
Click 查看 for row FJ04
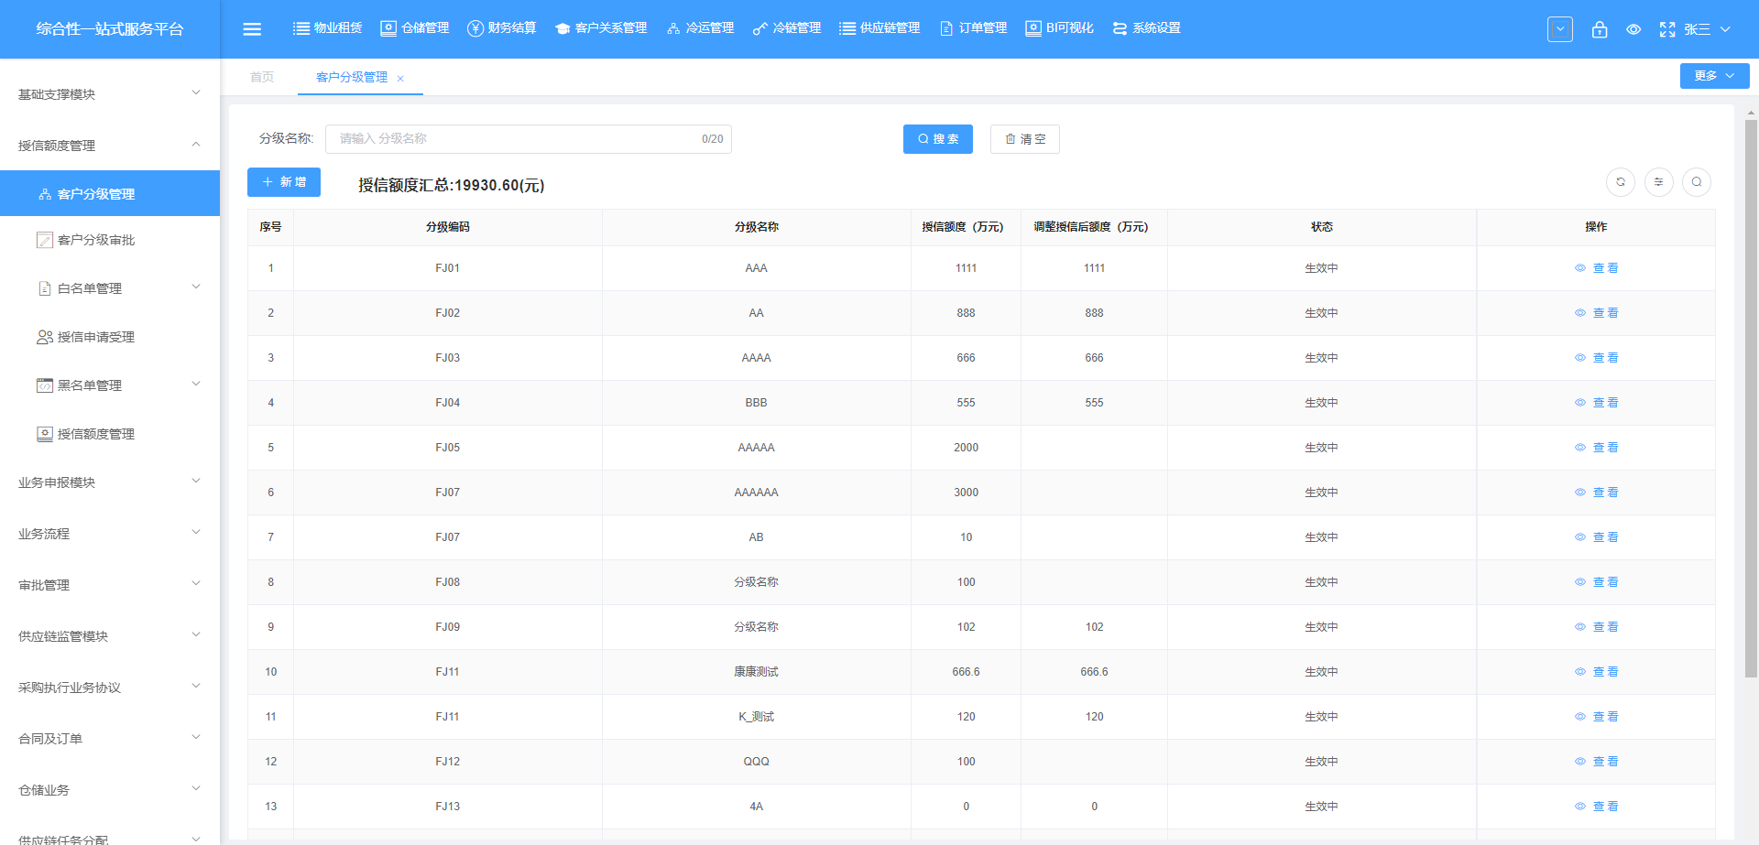point(1597,403)
